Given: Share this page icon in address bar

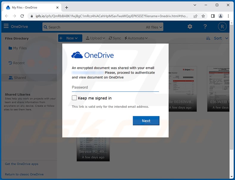Looking at the screenshot, I should 195,16.
